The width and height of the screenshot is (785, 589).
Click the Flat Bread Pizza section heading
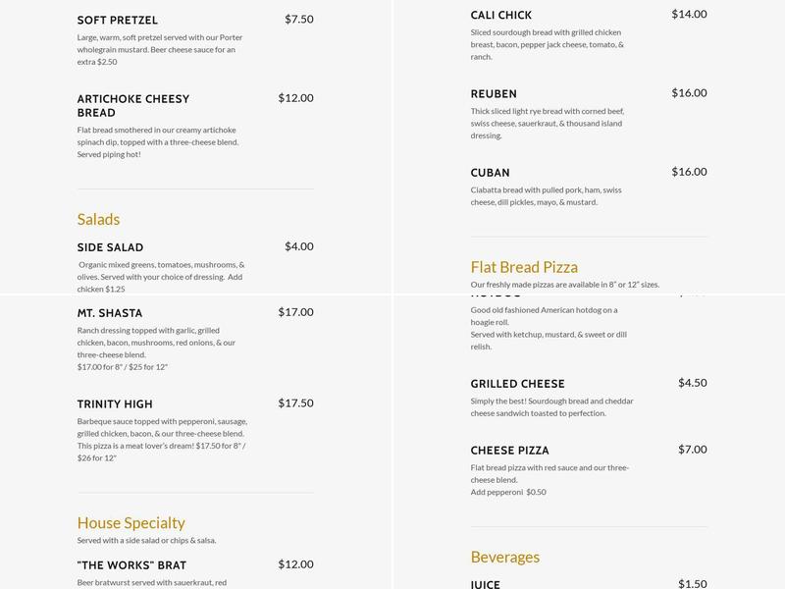[x=524, y=267]
